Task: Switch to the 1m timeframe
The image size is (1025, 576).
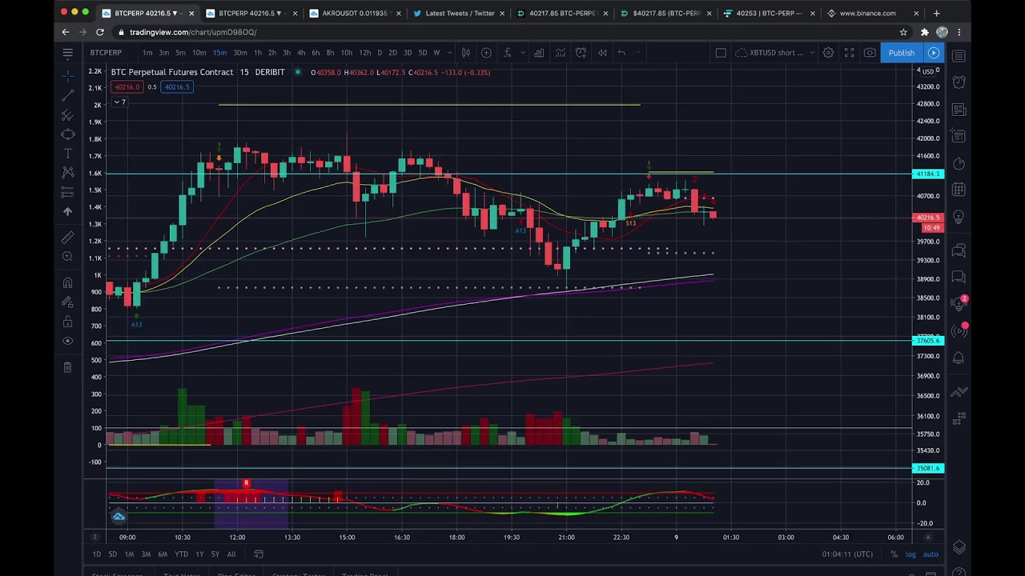Action: point(147,53)
